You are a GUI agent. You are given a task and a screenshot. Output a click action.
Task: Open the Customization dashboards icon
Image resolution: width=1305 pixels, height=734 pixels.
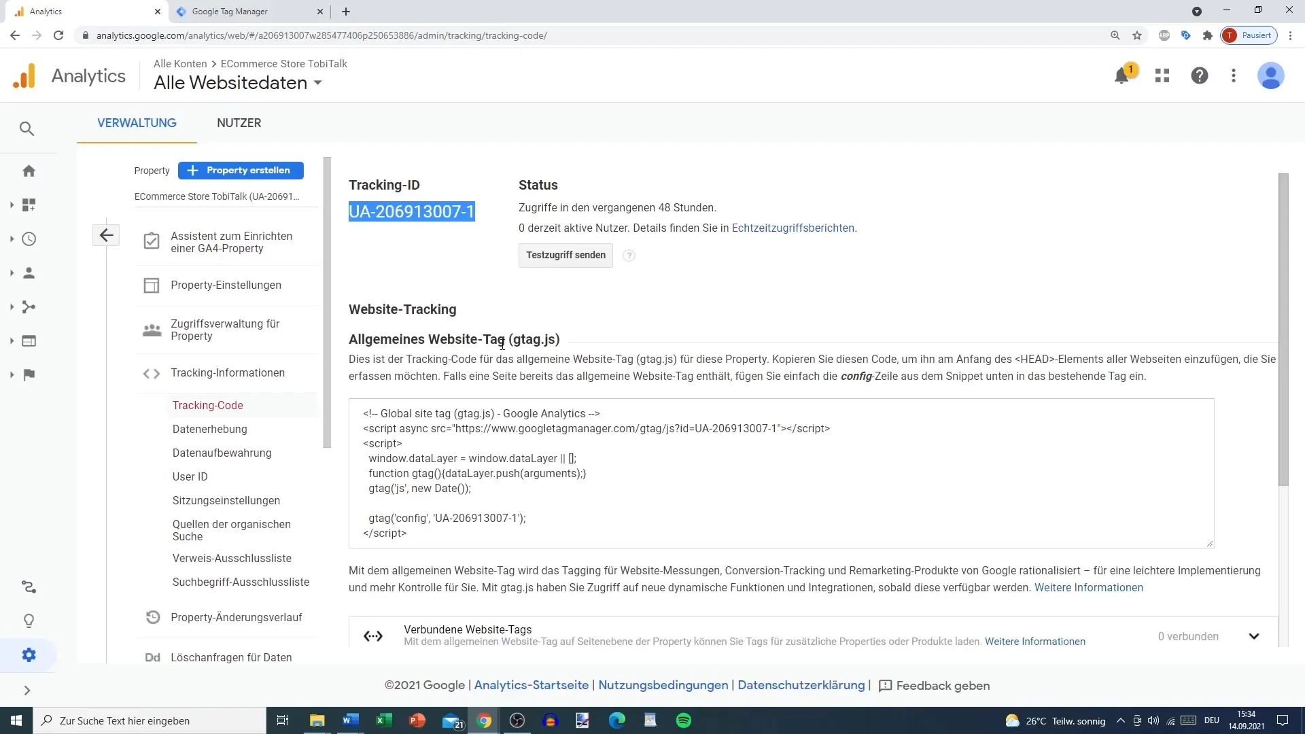point(29,205)
